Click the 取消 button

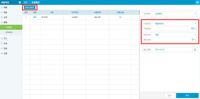[170, 96]
